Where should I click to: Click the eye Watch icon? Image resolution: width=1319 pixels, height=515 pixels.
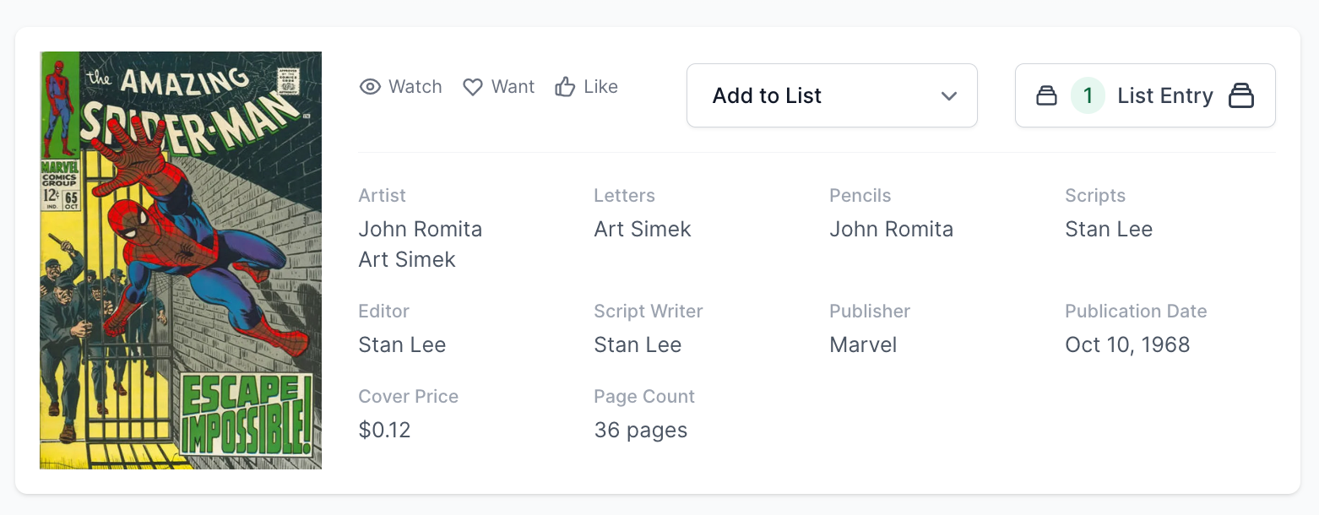(370, 87)
